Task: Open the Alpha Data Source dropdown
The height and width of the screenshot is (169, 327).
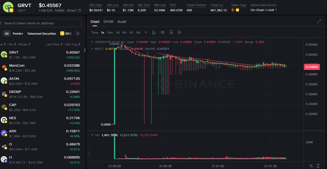Action: 264,10
